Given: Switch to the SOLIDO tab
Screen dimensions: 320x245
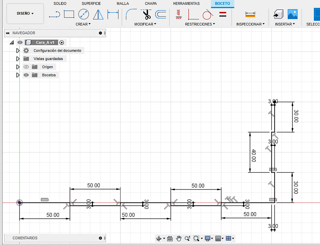Looking at the screenshot, I should [x=60, y=4].
